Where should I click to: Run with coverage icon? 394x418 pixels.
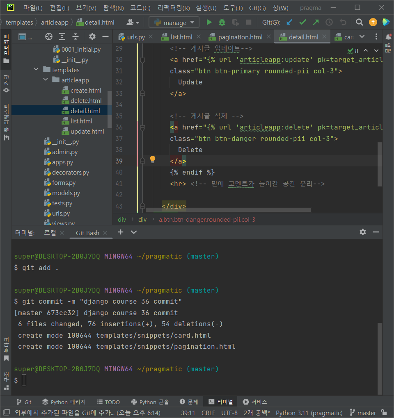236,23
